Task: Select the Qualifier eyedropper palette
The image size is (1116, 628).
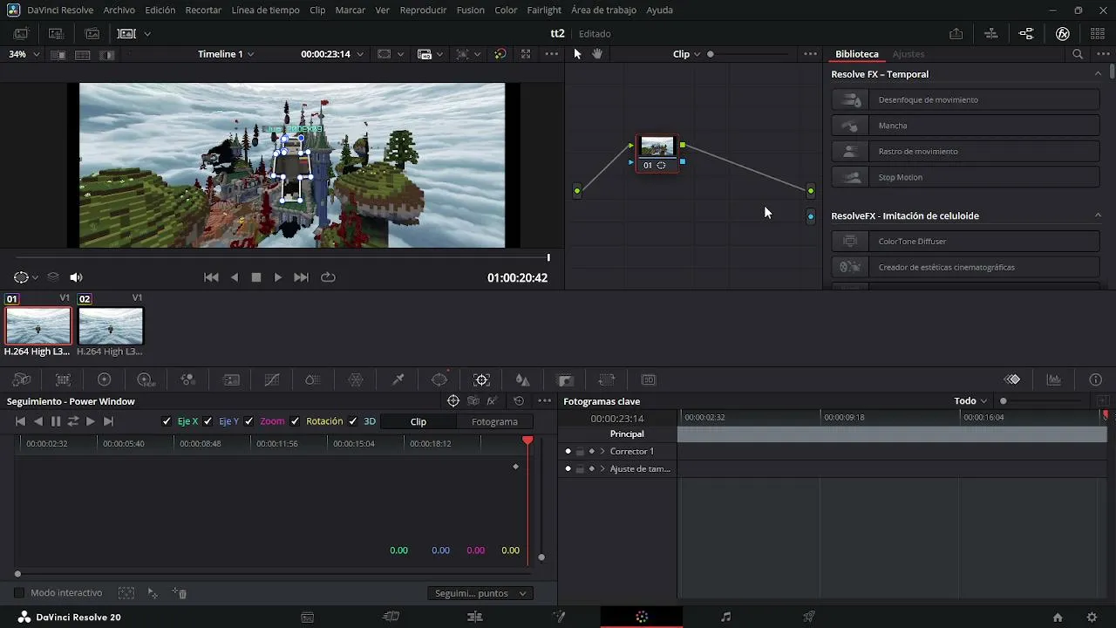Action: pos(398,379)
